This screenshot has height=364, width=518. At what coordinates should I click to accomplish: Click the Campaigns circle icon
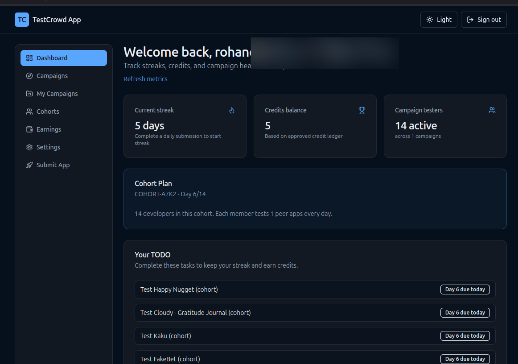click(29, 75)
